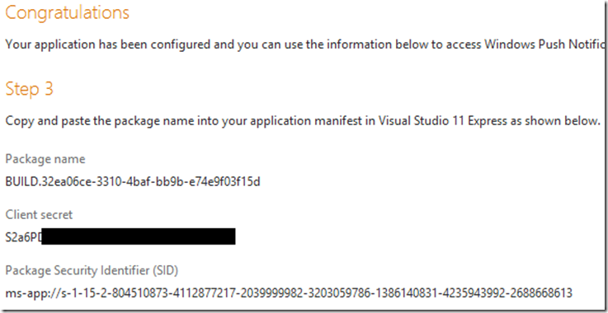Image resolution: width=608 pixels, height=313 pixels.
Task: Click the Client secret label
Action: tap(39, 215)
